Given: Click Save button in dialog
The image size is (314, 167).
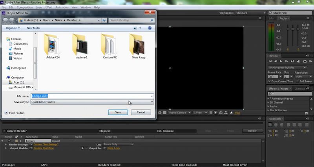Looking at the screenshot, I should click(x=118, y=112).
